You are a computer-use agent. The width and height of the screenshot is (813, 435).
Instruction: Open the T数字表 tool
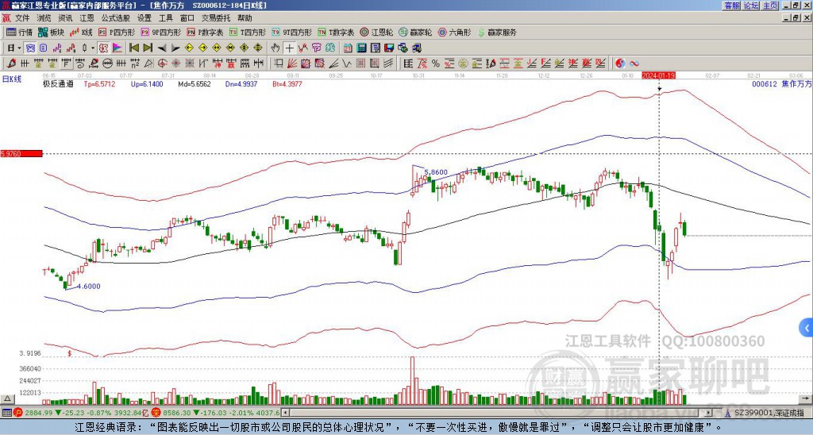tap(336, 32)
